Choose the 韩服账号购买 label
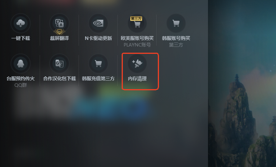The image size is (276, 167). point(176,38)
